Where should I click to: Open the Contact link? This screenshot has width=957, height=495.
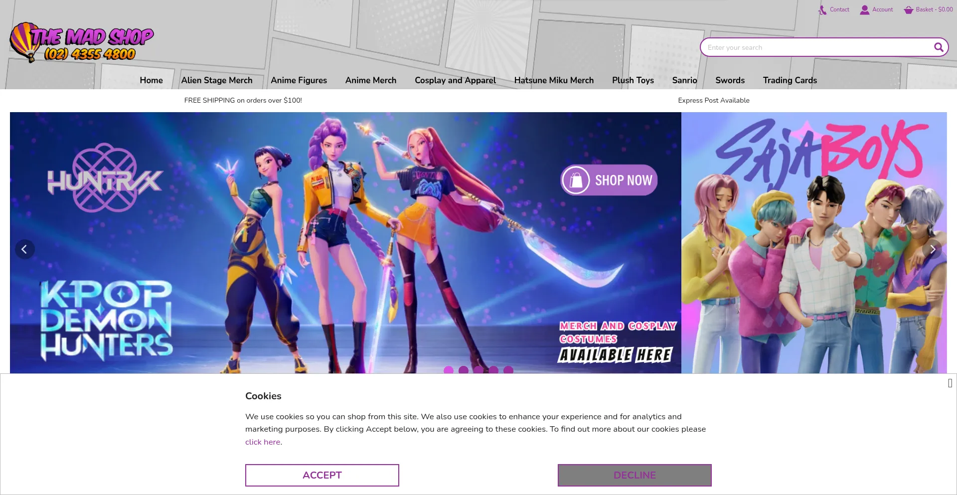(839, 9)
